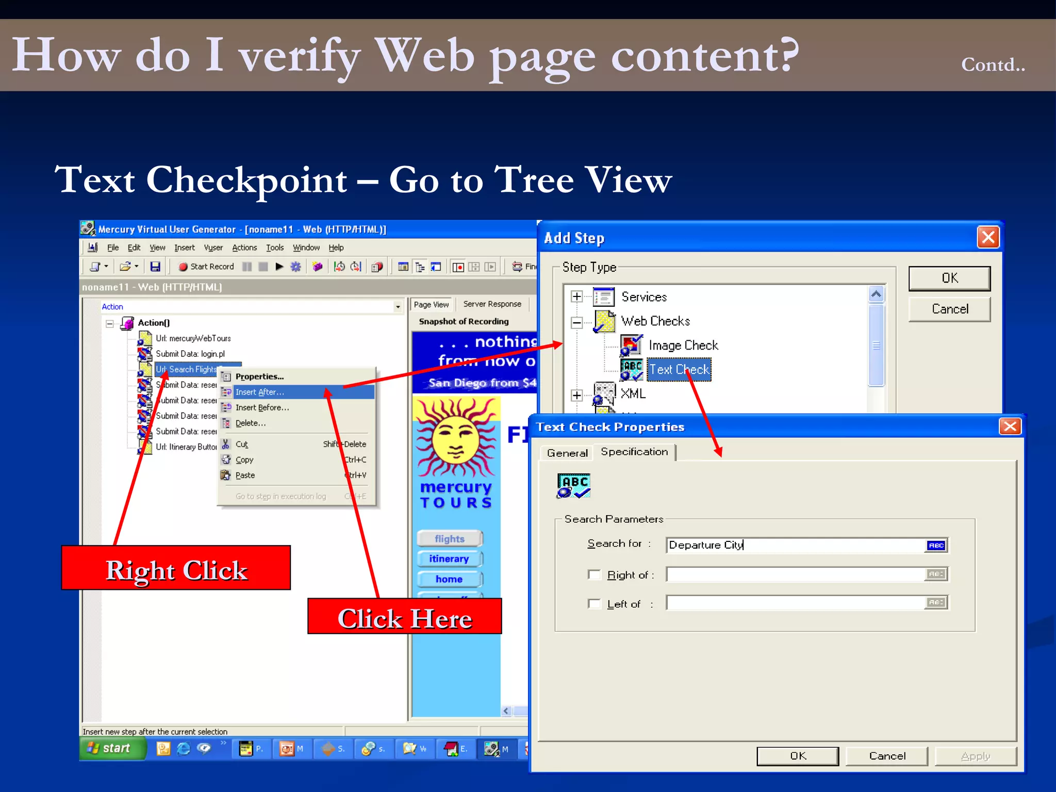Image resolution: width=1056 pixels, height=792 pixels.
Task: Click the Stop square toolbar icon
Action: (263, 267)
